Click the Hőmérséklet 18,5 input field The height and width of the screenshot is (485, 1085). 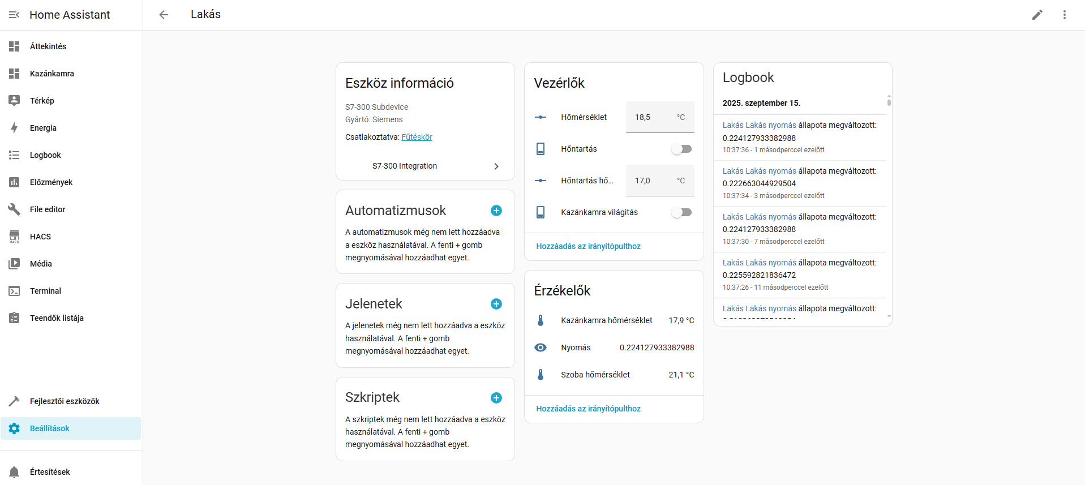click(651, 117)
